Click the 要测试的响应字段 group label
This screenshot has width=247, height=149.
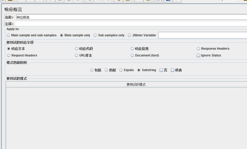coord(20,42)
